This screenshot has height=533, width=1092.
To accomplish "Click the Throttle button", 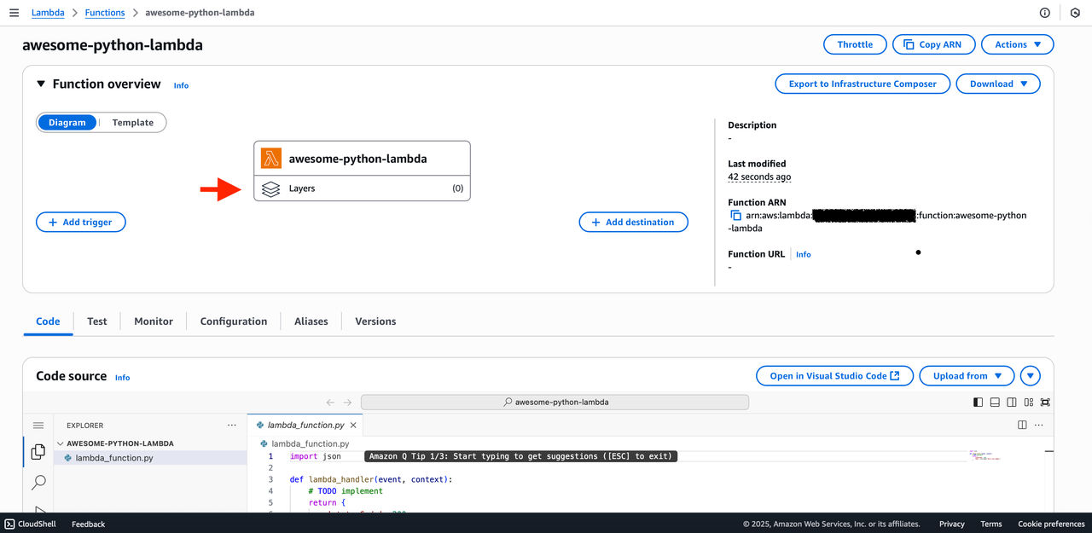I will pyautogui.click(x=855, y=44).
